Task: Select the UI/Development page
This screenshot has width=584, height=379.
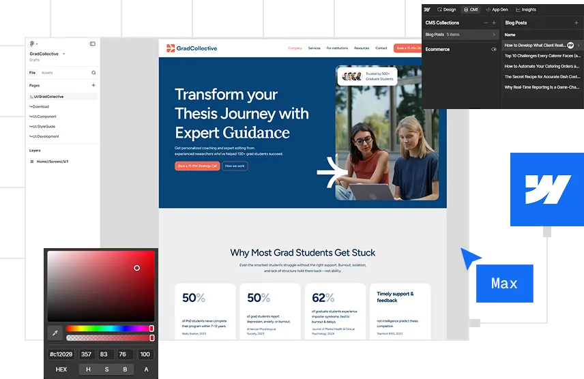Action: point(44,136)
